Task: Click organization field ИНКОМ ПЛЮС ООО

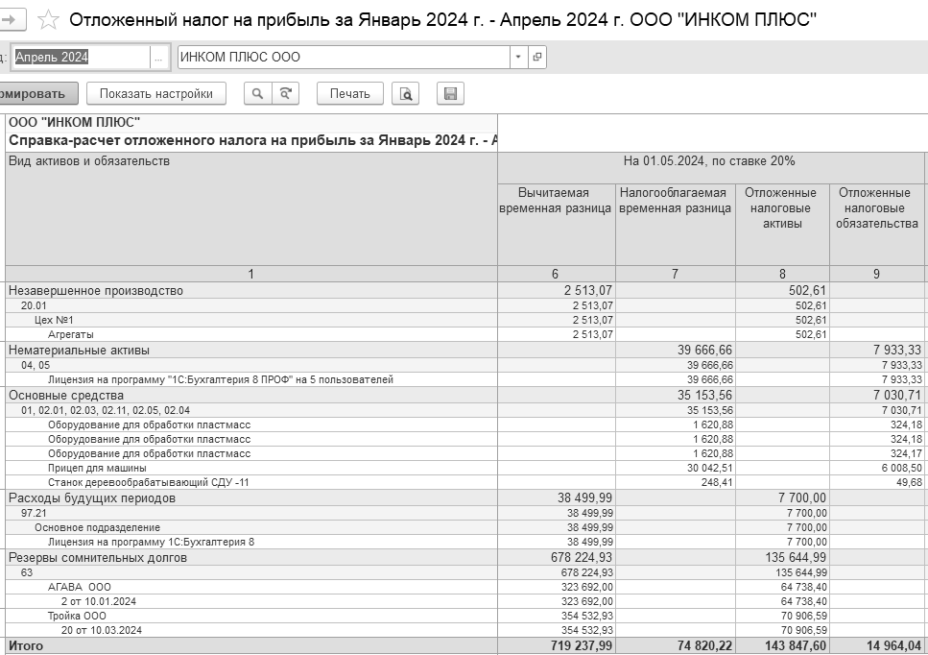Action: (x=344, y=57)
